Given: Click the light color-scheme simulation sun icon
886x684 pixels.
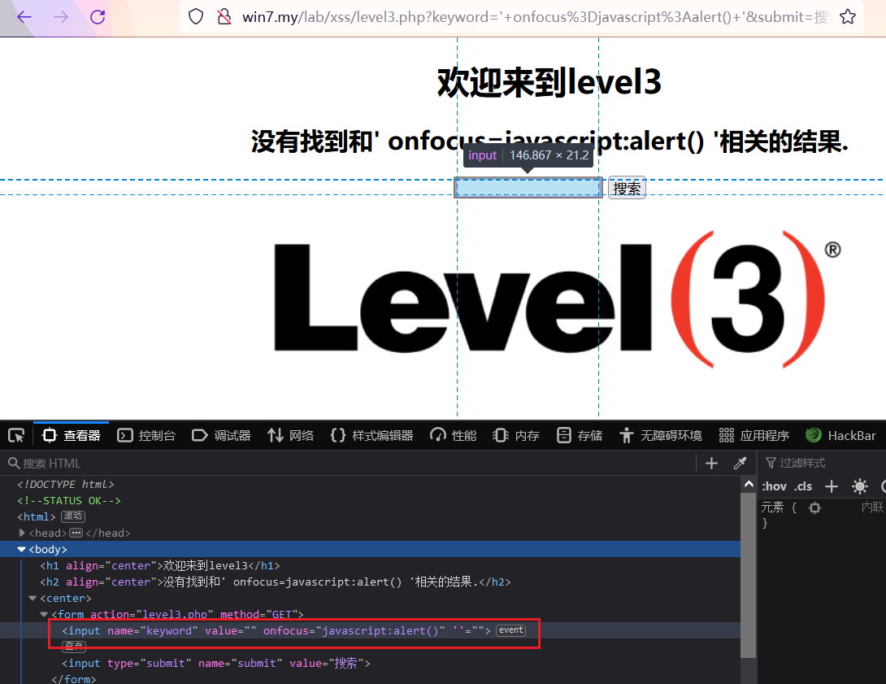Looking at the screenshot, I should tap(860, 486).
